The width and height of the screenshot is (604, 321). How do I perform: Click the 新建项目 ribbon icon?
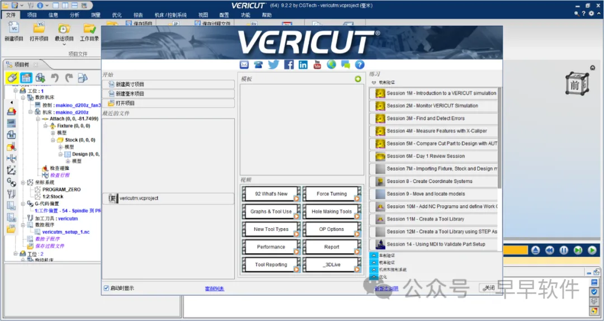pos(14,28)
